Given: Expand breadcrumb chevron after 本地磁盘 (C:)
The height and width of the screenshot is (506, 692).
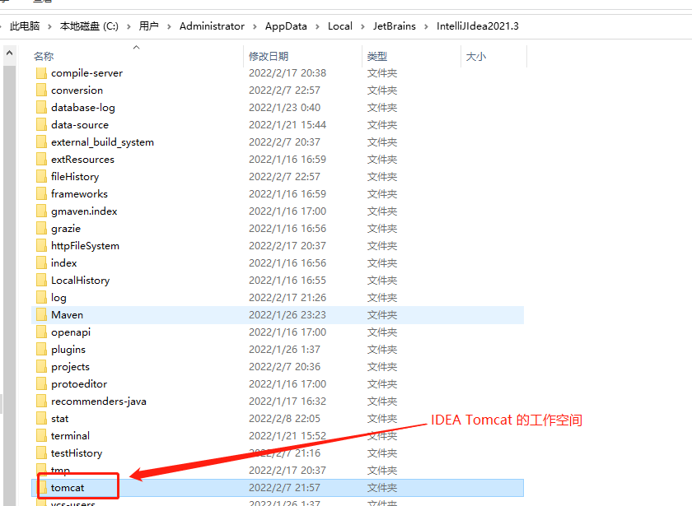Looking at the screenshot, I should [x=129, y=27].
